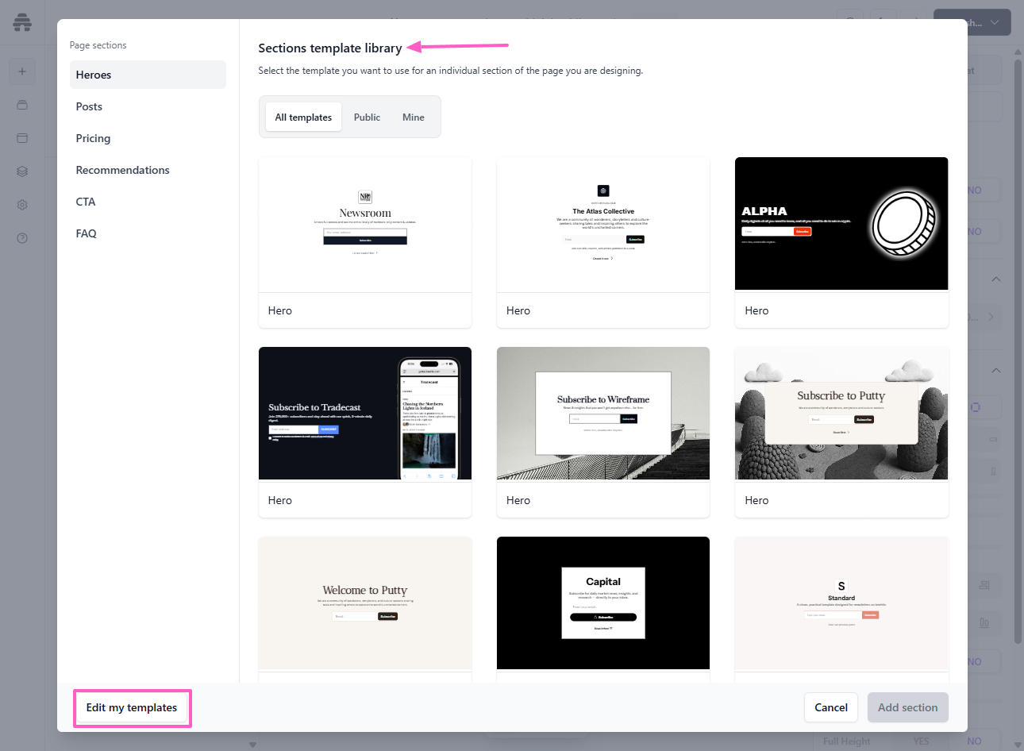
Task: Click the browser window page icon
Action: 22,138
